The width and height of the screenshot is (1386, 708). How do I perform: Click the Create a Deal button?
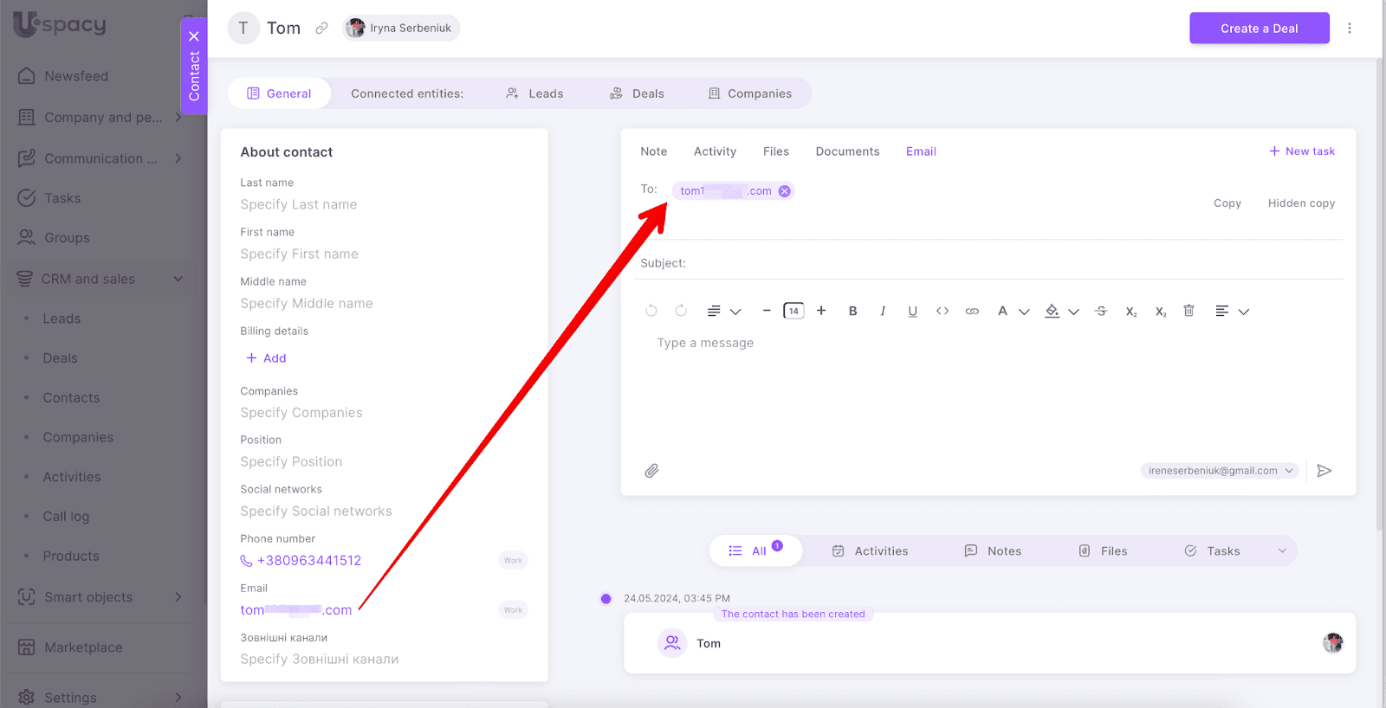(x=1259, y=29)
